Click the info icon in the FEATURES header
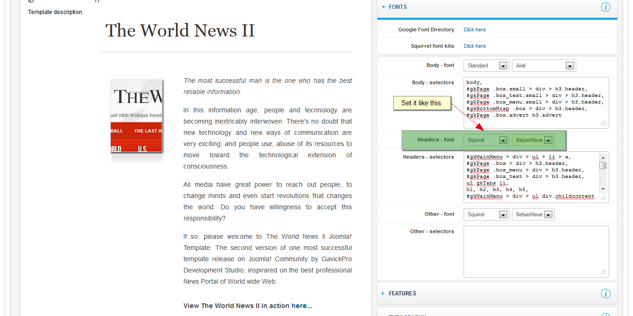Screen dimensions: 633x316 606,294
